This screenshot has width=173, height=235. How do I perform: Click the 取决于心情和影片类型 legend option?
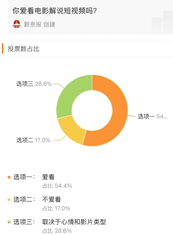pos(74,222)
